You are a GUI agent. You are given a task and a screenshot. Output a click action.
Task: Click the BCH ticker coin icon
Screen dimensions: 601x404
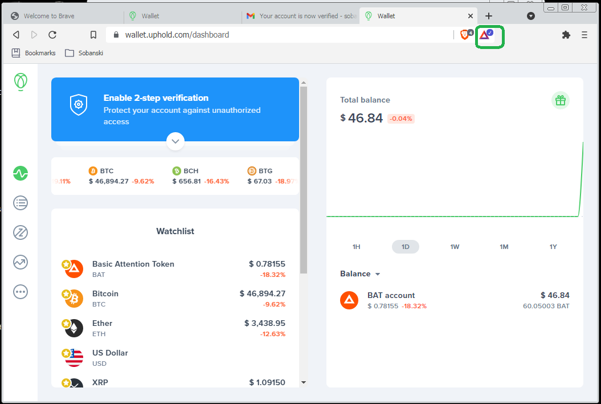pos(177,170)
